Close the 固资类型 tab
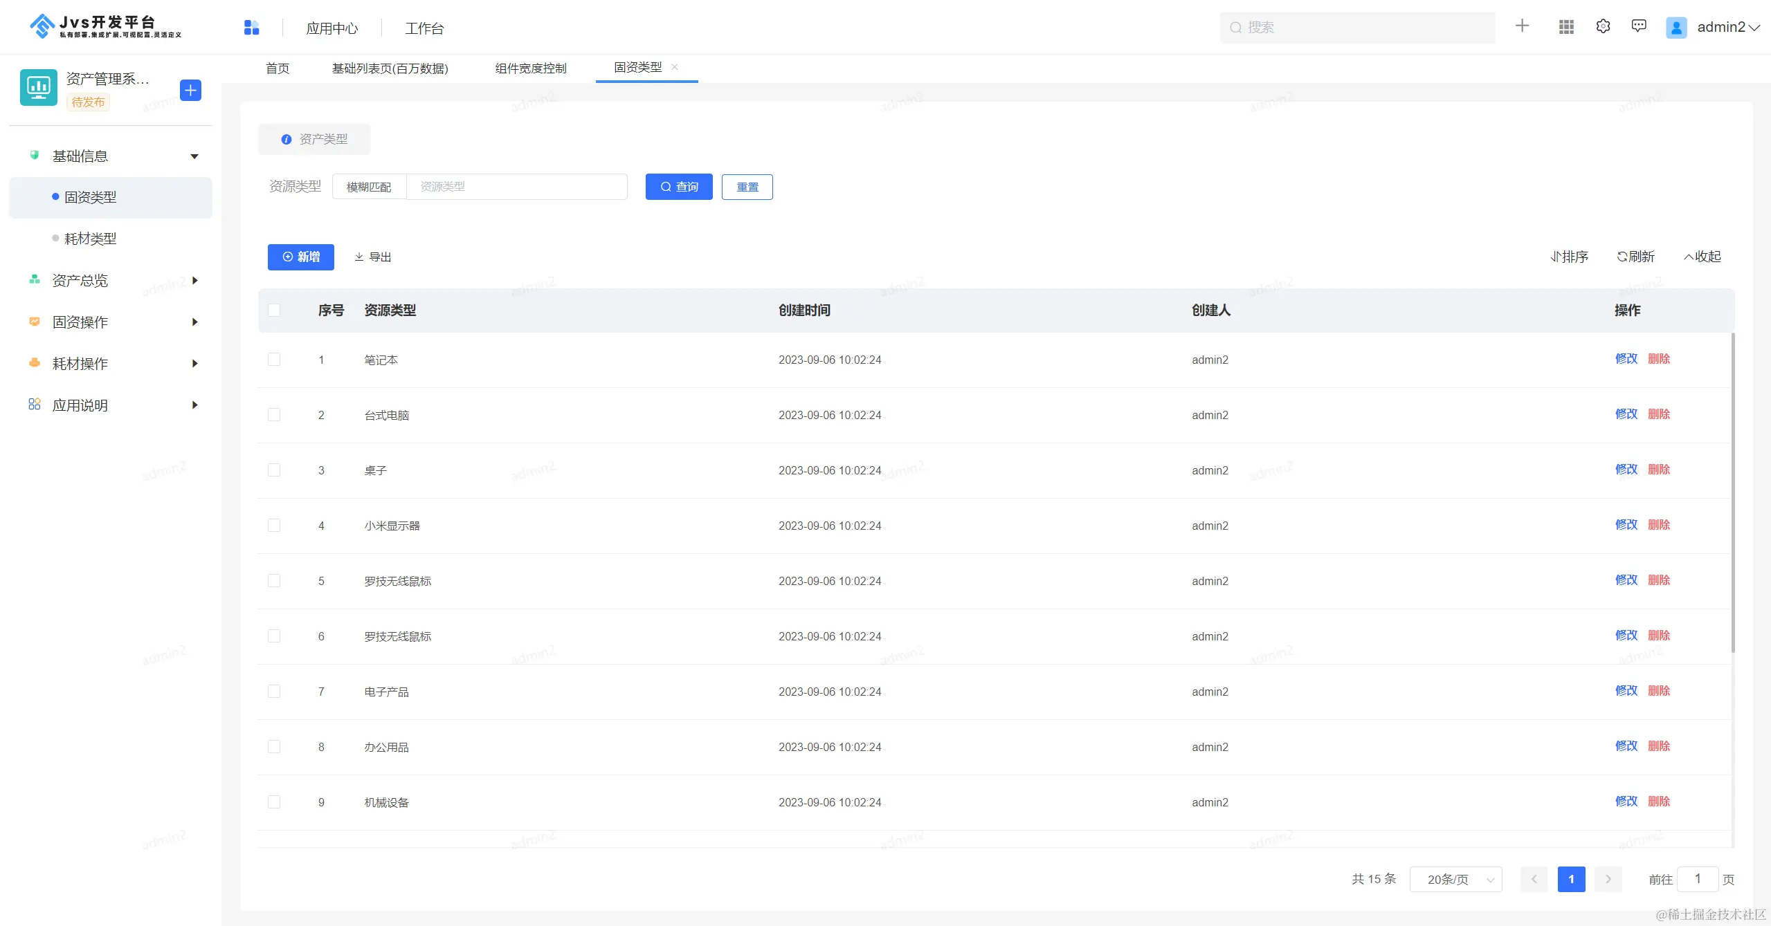1771x926 pixels. point(675,67)
